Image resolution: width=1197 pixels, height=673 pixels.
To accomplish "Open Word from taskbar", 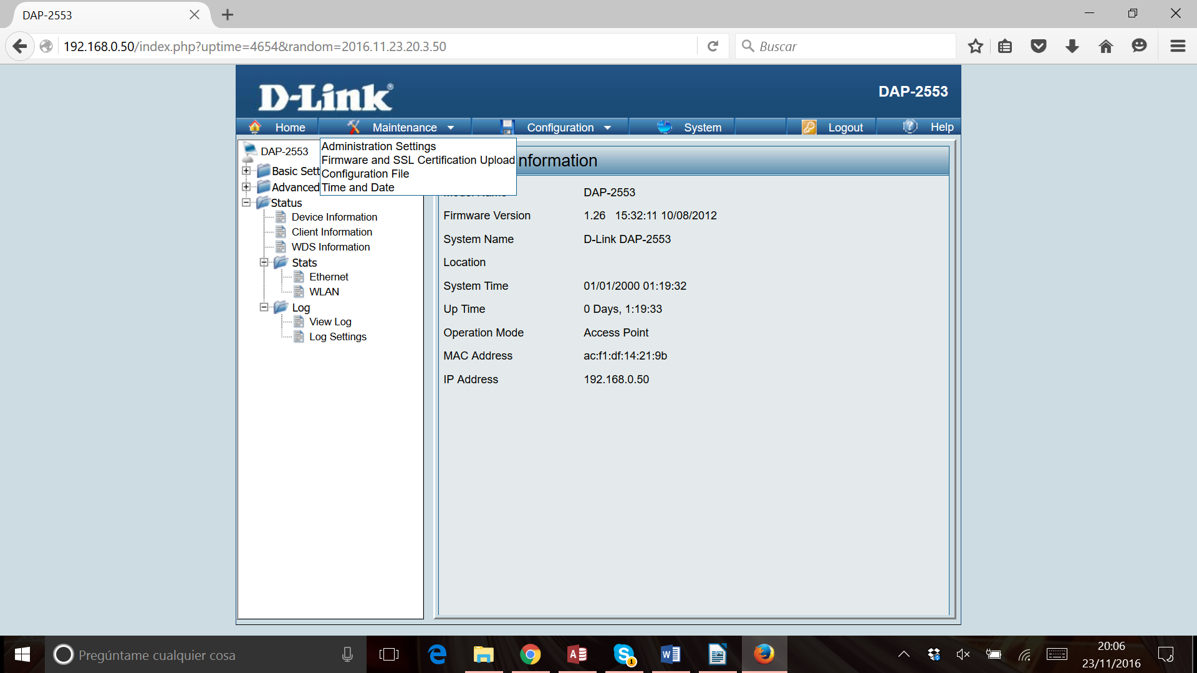I will coord(670,654).
